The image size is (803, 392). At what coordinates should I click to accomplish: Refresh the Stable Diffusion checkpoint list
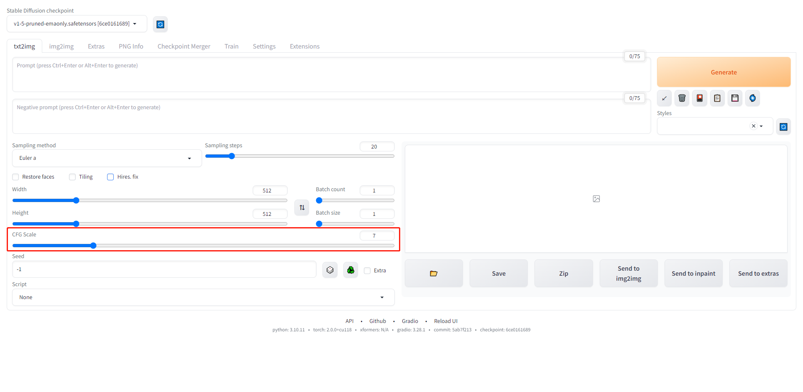point(160,24)
